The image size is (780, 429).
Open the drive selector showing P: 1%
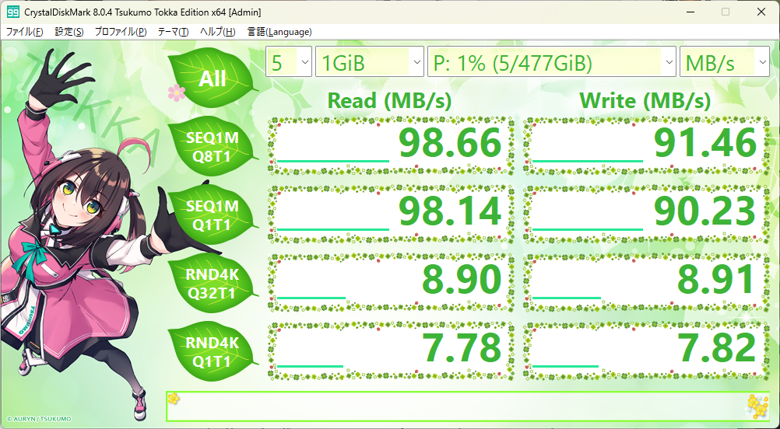tap(552, 61)
